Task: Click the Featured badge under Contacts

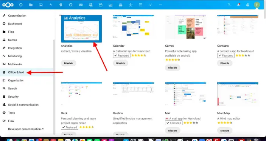Action: coord(226,55)
